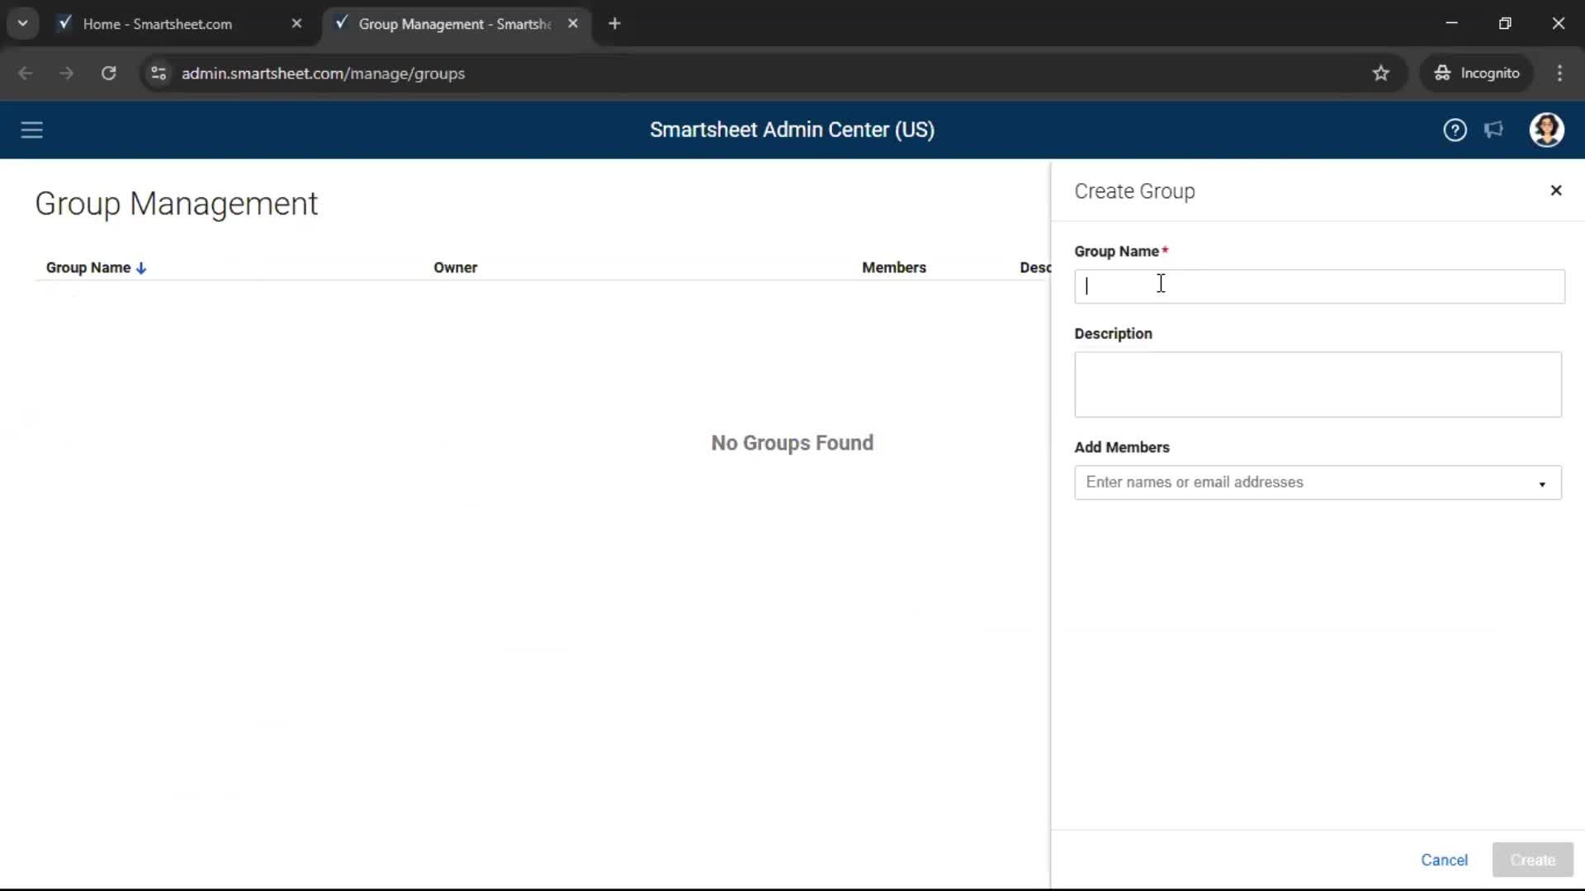Click inside the Description text box
The height and width of the screenshot is (891, 1585).
pos(1318,384)
